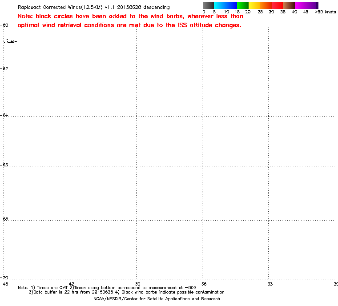338x306 pixels.
Task: Click the -45 longitude label
Action: (x=4, y=284)
